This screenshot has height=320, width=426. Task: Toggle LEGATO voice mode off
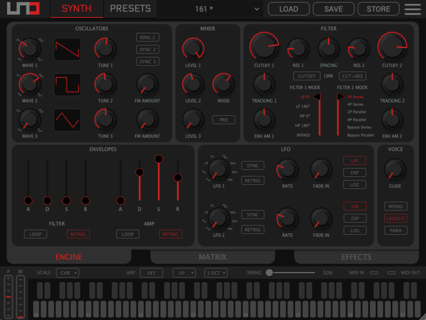(396, 218)
